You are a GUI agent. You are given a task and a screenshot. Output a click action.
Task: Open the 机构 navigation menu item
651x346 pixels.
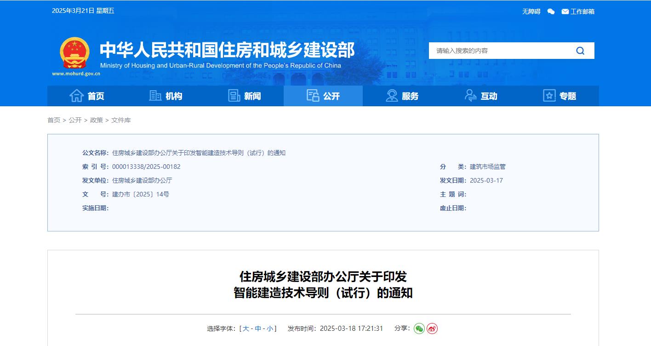coord(166,96)
